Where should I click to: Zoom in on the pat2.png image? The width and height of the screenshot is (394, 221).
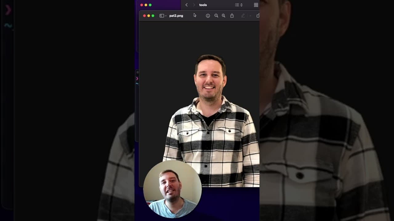(223, 16)
